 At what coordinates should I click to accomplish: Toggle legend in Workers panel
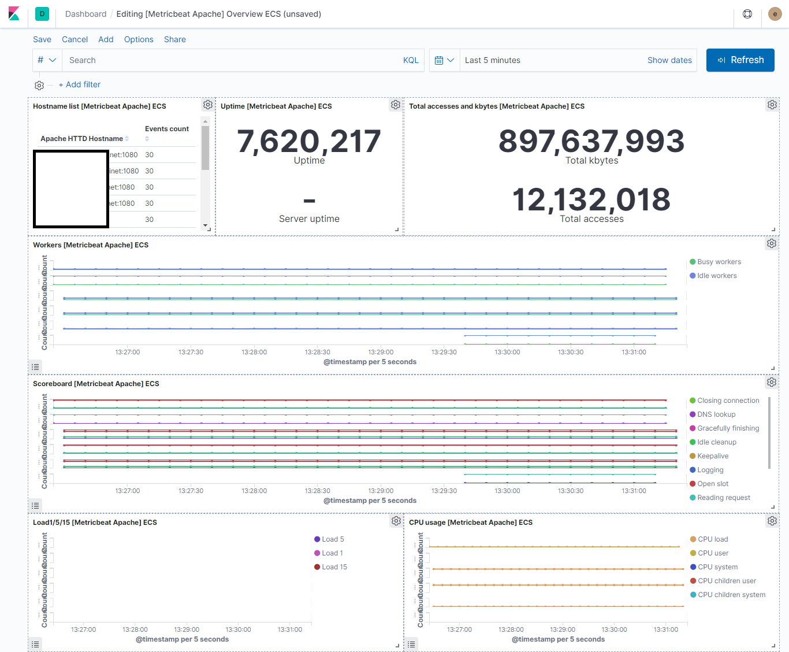click(x=35, y=367)
